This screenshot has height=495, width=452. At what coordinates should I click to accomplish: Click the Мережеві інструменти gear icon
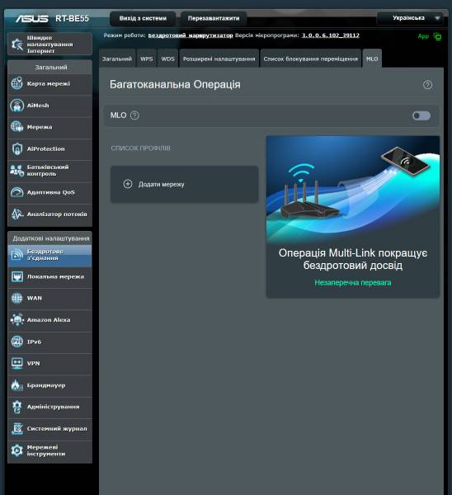17,450
